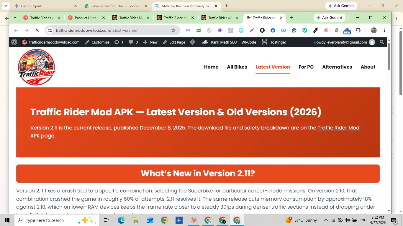
Task: Open the blue compass-circle extension
Action: (273, 30)
